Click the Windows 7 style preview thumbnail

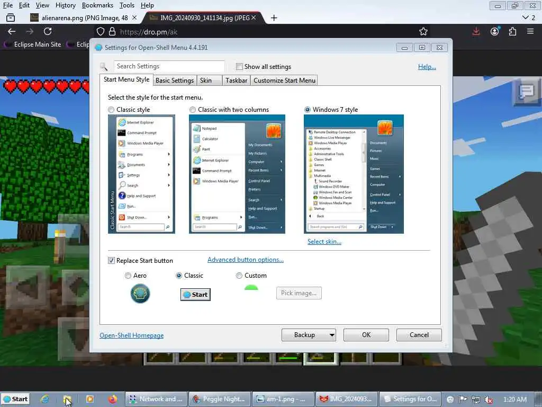[354, 174]
